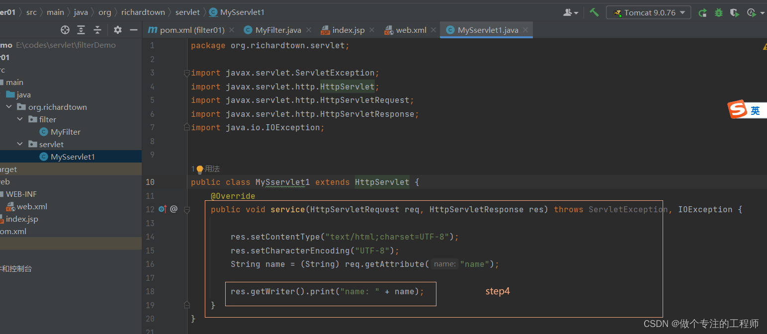Click the Override gutter icon on line 12
Viewport: 767px width, 334px height.
(162, 209)
